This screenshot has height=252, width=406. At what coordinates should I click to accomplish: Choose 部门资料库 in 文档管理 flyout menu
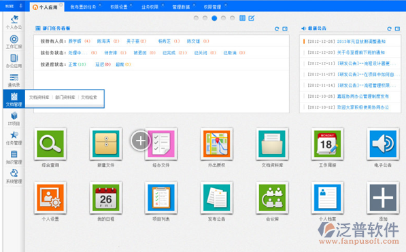coord(65,97)
